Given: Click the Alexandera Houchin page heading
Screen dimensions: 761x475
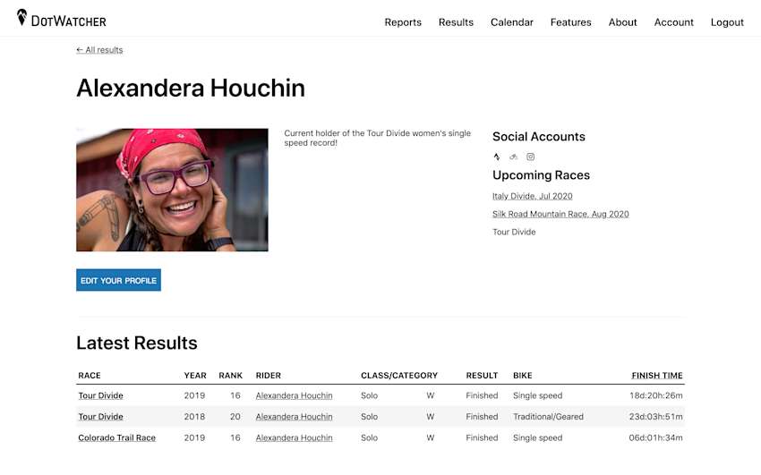Looking at the screenshot, I should [x=191, y=89].
